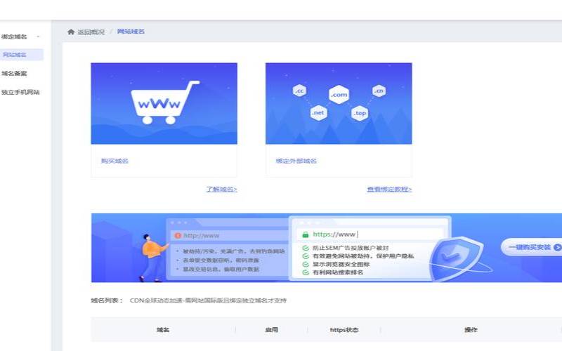Click the 一键购买安装 banner button
Image resolution: width=562 pixels, height=351 pixels.
(x=532, y=247)
